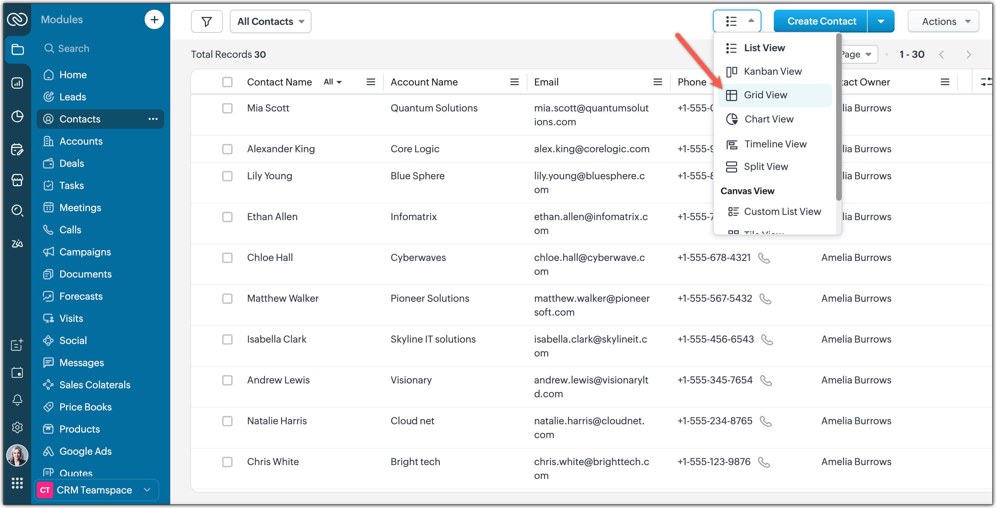The width and height of the screenshot is (996, 508).
Task: Open the settings gear in left rail
Action: (17, 427)
